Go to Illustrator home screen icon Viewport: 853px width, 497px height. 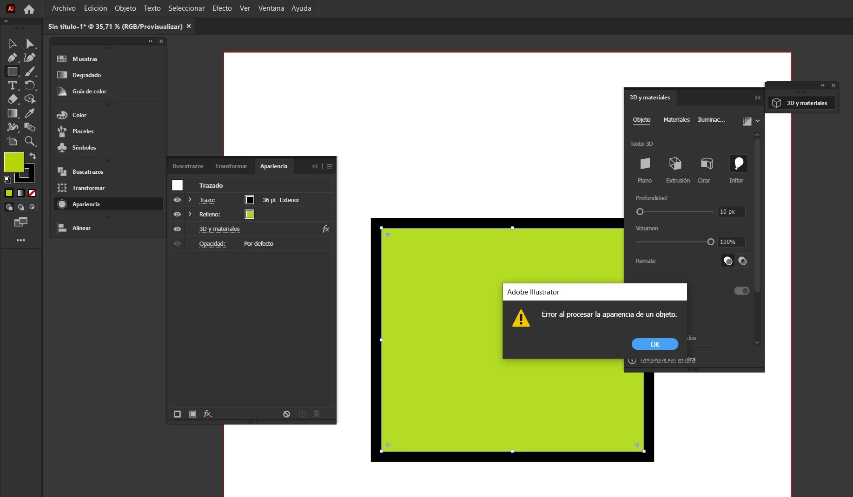29,9
